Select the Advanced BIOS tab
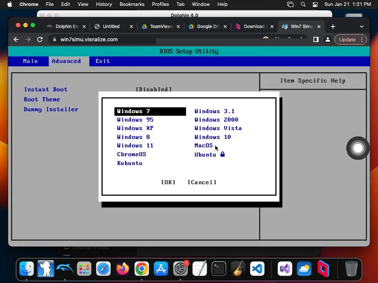 pos(66,61)
